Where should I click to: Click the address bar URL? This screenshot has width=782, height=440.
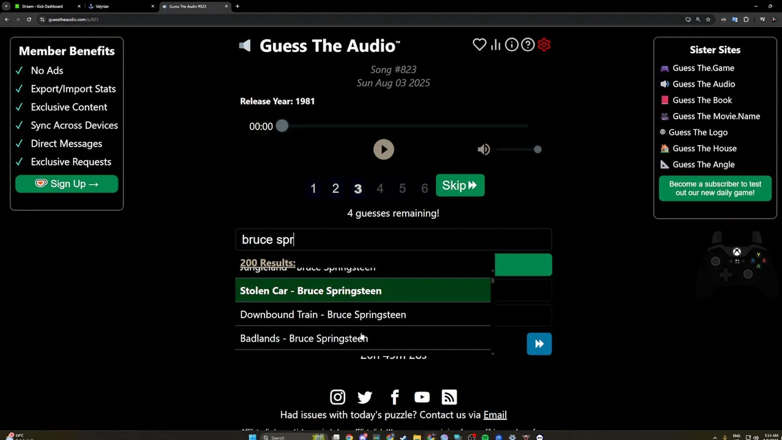click(x=73, y=20)
